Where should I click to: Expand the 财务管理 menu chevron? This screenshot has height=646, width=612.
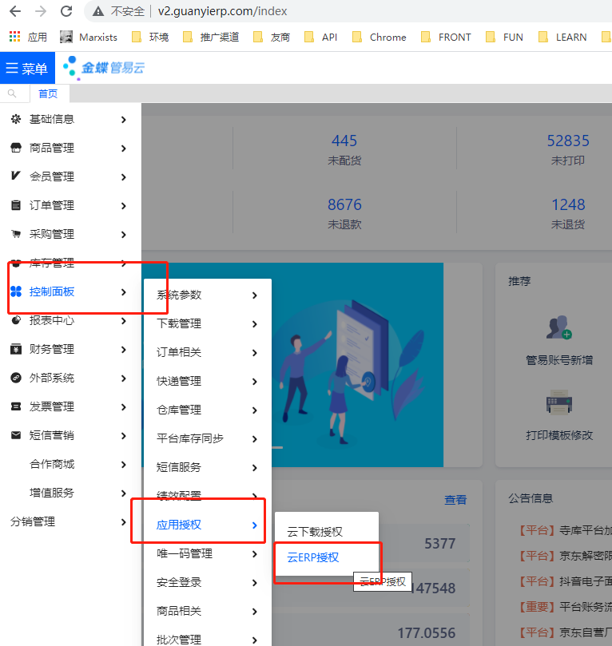(123, 350)
